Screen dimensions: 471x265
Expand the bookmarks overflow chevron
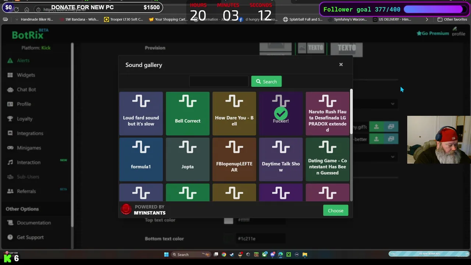pyautogui.click(x=426, y=19)
